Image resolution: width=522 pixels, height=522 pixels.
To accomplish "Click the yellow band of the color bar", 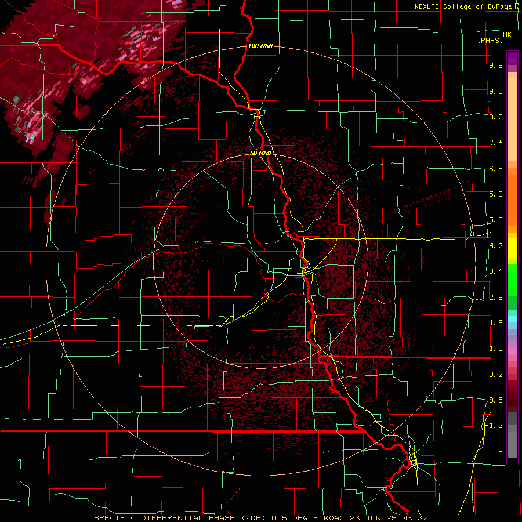I will pyautogui.click(x=512, y=248).
